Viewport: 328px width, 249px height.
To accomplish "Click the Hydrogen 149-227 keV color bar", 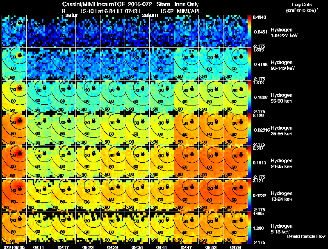I will pos(249,31).
